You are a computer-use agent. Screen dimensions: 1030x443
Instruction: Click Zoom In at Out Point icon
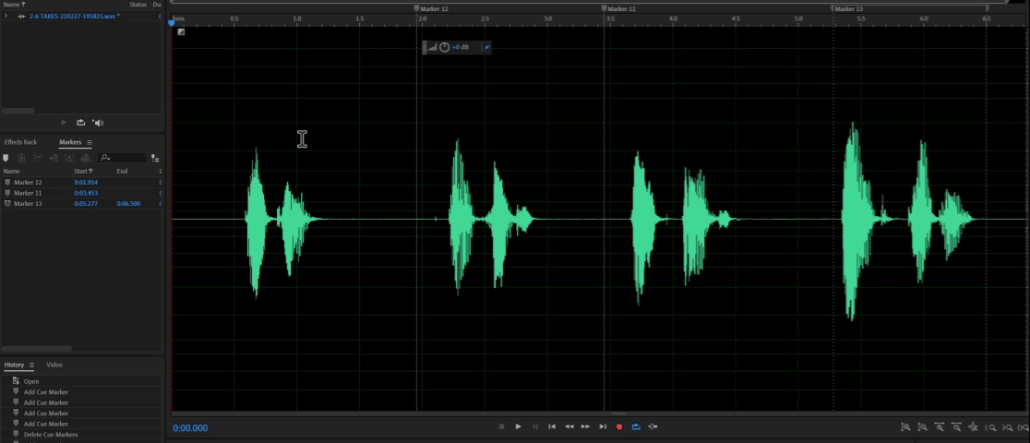tap(1007, 427)
